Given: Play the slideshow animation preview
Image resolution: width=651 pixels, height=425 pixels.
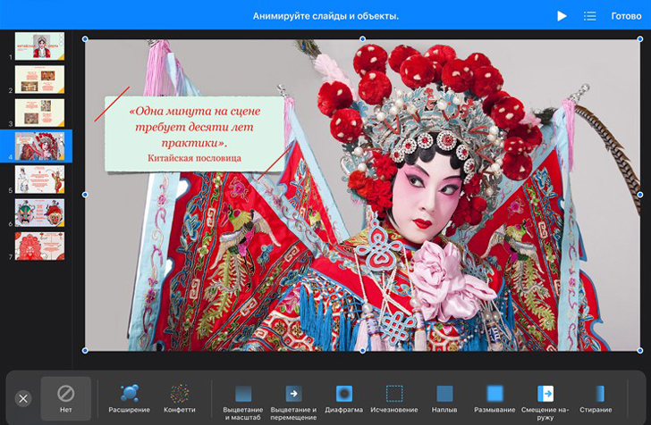Looking at the screenshot, I should (562, 16).
